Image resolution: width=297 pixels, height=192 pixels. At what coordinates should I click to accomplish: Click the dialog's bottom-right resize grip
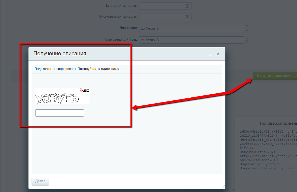[223, 187]
